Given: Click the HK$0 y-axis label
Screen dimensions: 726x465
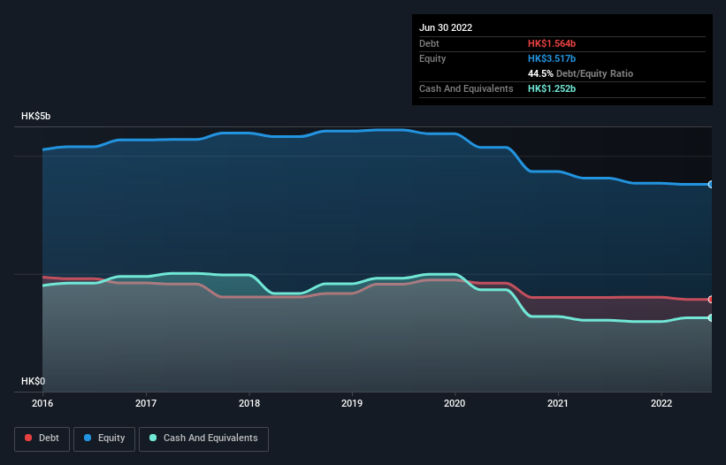Looking at the screenshot, I should coord(34,381).
